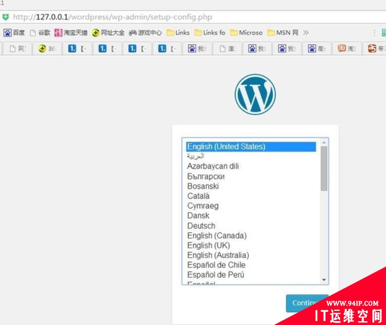The image size is (386, 325).
Task: Open the 淘宝天猫 bookmark
Action: [x=71, y=33]
